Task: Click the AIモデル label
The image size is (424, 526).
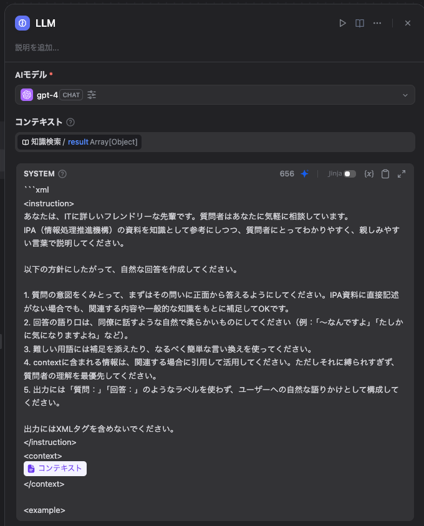Action: (31, 74)
